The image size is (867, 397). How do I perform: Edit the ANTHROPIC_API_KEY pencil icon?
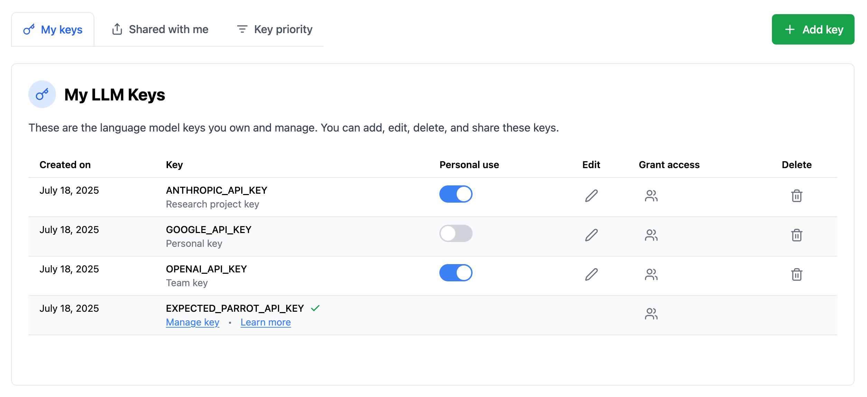pos(591,196)
